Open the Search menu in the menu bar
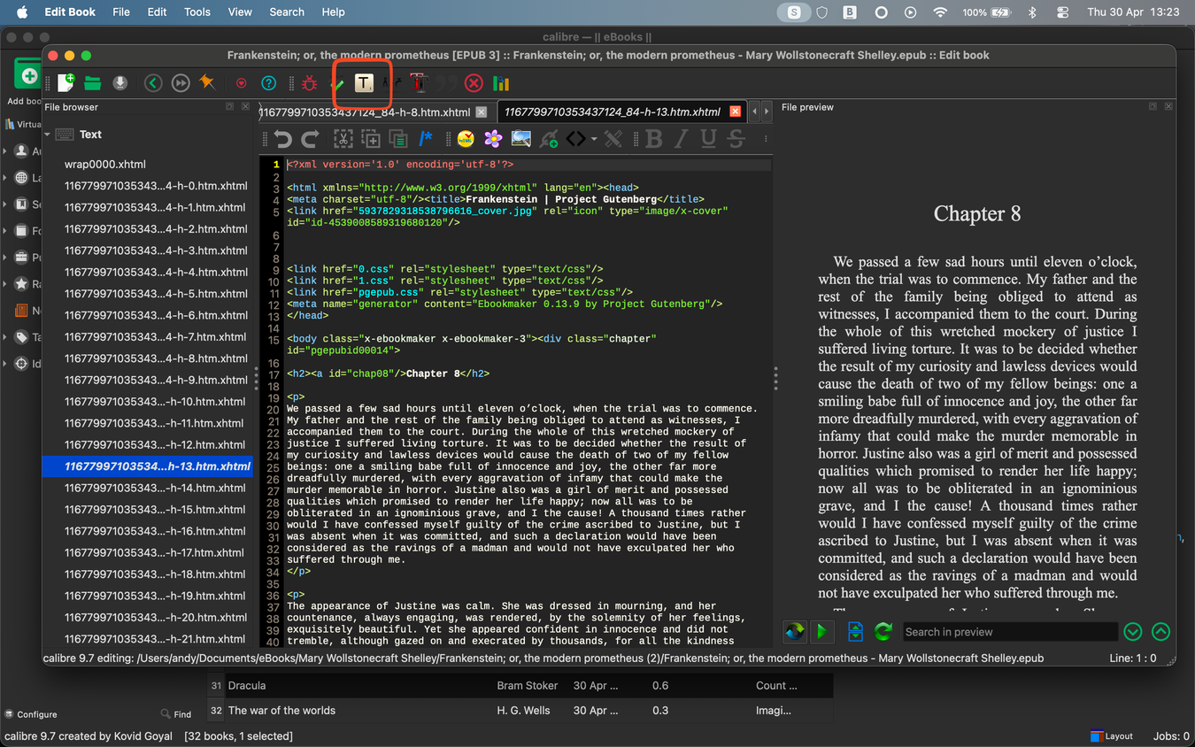Screen dimensions: 1195x747 pos(287,12)
